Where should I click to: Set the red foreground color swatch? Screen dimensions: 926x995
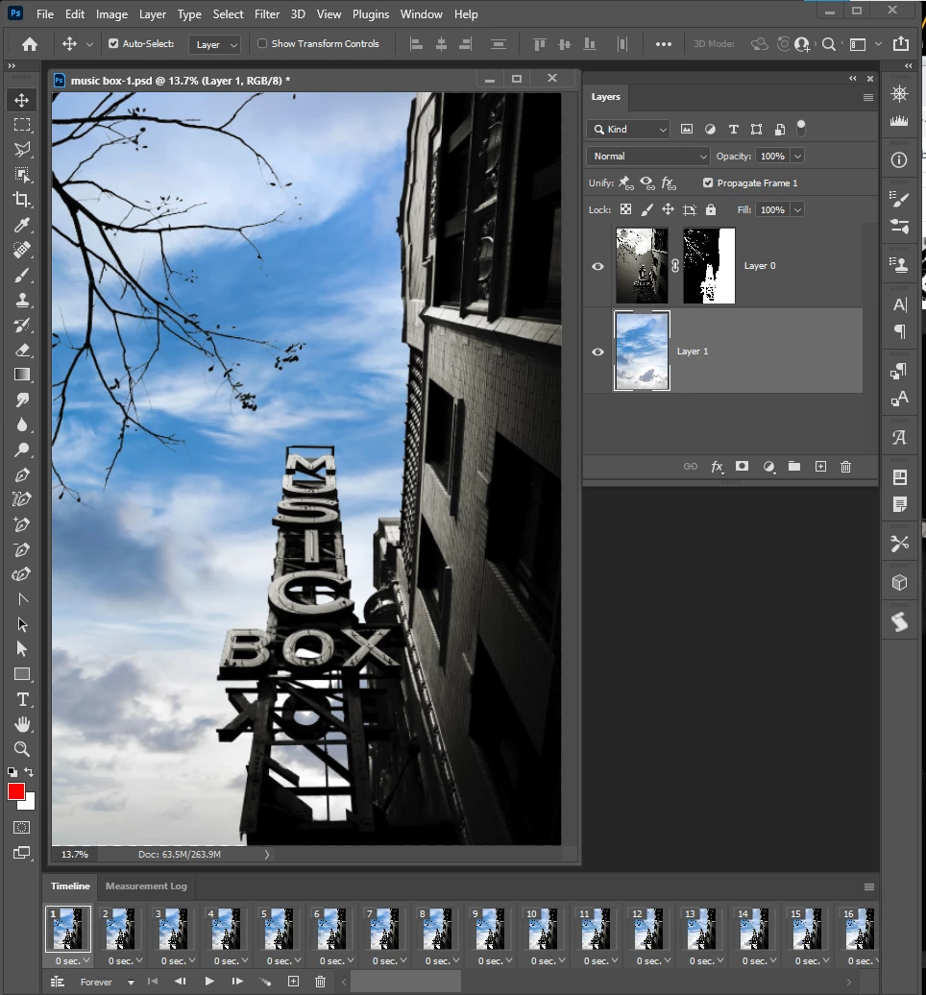point(15,790)
